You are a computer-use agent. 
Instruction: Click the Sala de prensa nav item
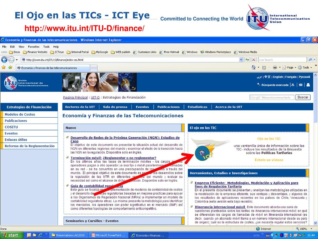click(x=115, y=107)
